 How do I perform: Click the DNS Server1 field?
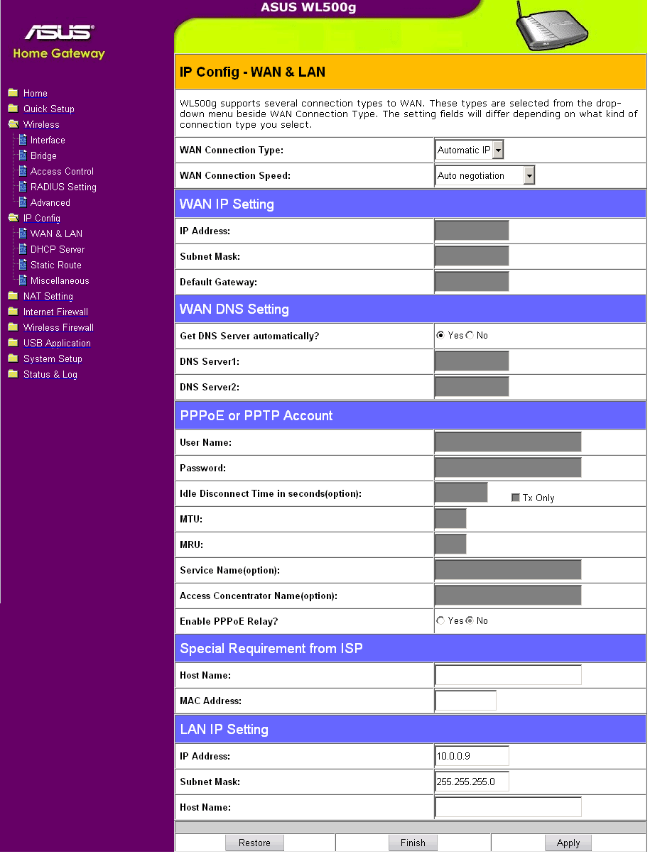[x=472, y=361]
